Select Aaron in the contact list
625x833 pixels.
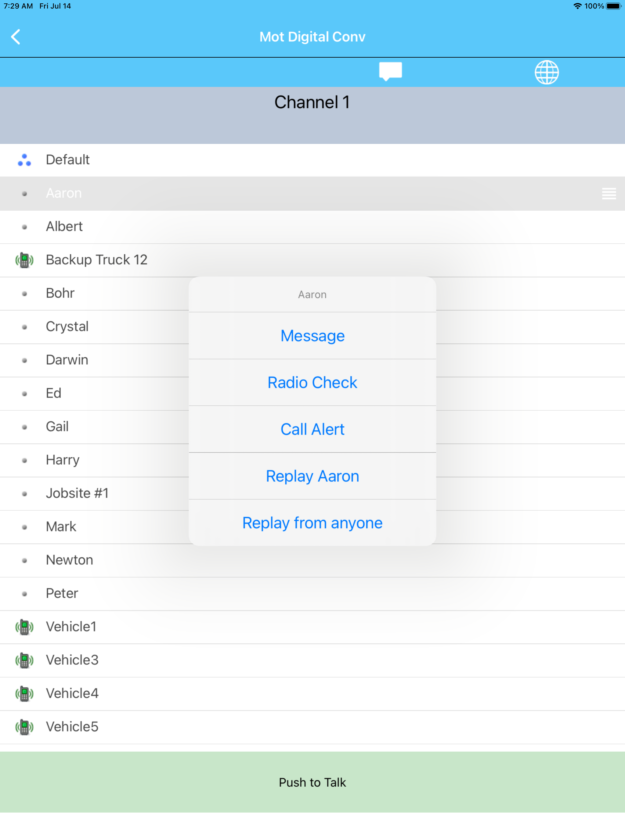312,194
